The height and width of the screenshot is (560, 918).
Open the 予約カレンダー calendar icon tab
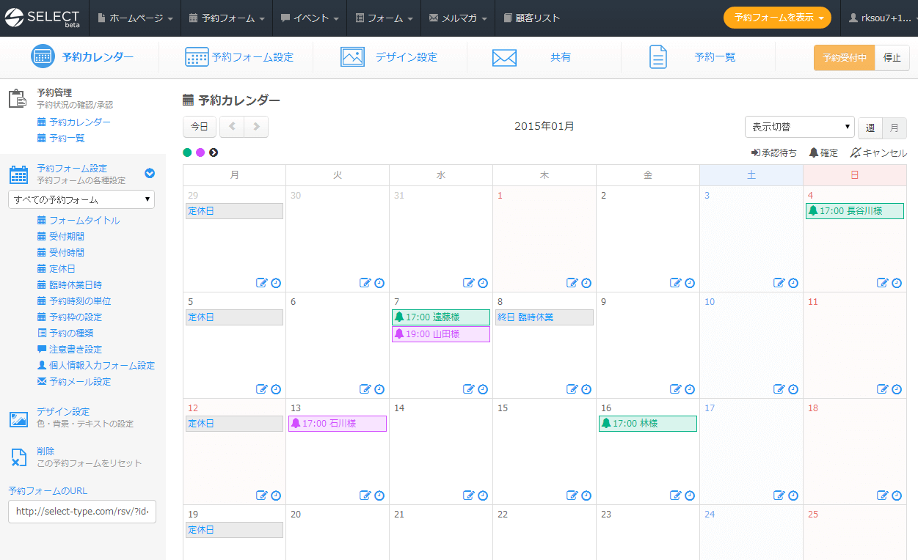point(43,57)
